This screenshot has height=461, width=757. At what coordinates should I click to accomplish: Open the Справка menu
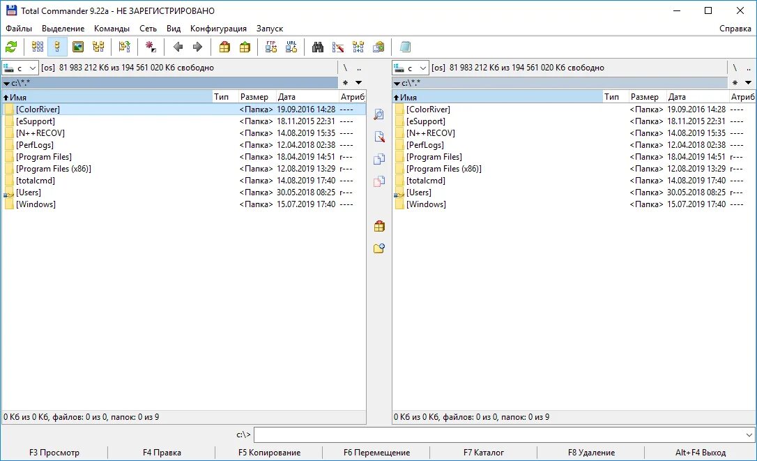click(x=735, y=29)
